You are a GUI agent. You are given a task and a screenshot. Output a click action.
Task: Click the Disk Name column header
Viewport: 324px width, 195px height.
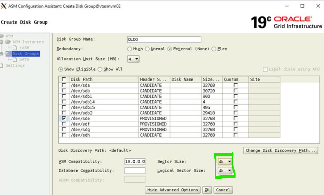186,79
